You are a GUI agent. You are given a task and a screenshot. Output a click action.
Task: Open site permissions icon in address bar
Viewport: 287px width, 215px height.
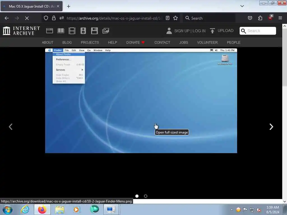62,18
